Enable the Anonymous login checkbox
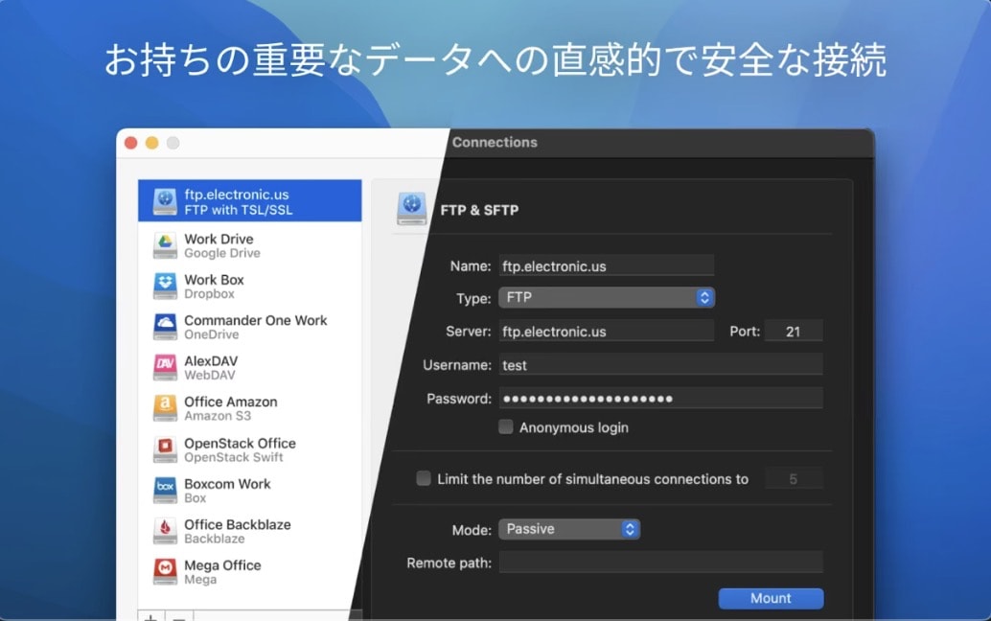The height and width of the screenshot is (621, 991). 506,427
